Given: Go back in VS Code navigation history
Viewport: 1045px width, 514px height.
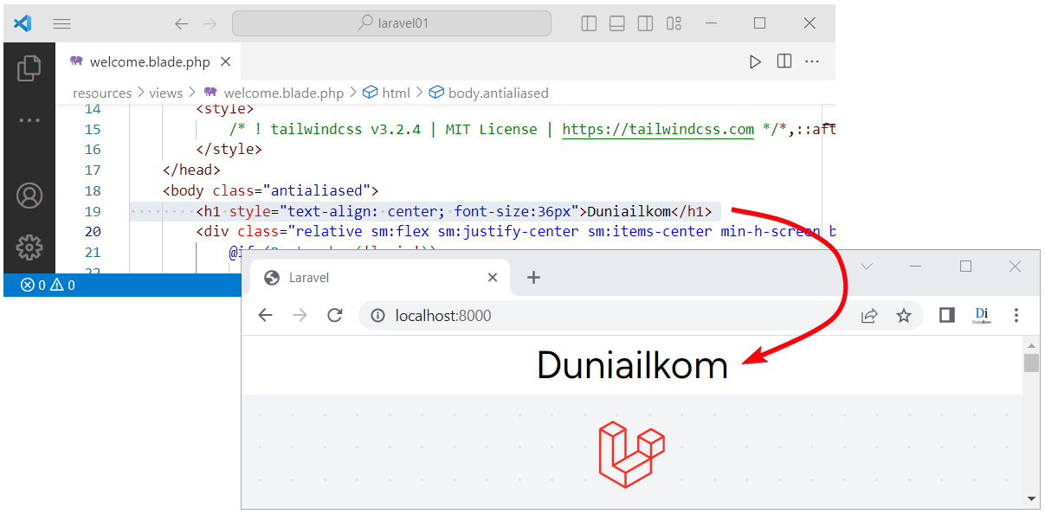Looking at the screenshot, I should 181,23.
